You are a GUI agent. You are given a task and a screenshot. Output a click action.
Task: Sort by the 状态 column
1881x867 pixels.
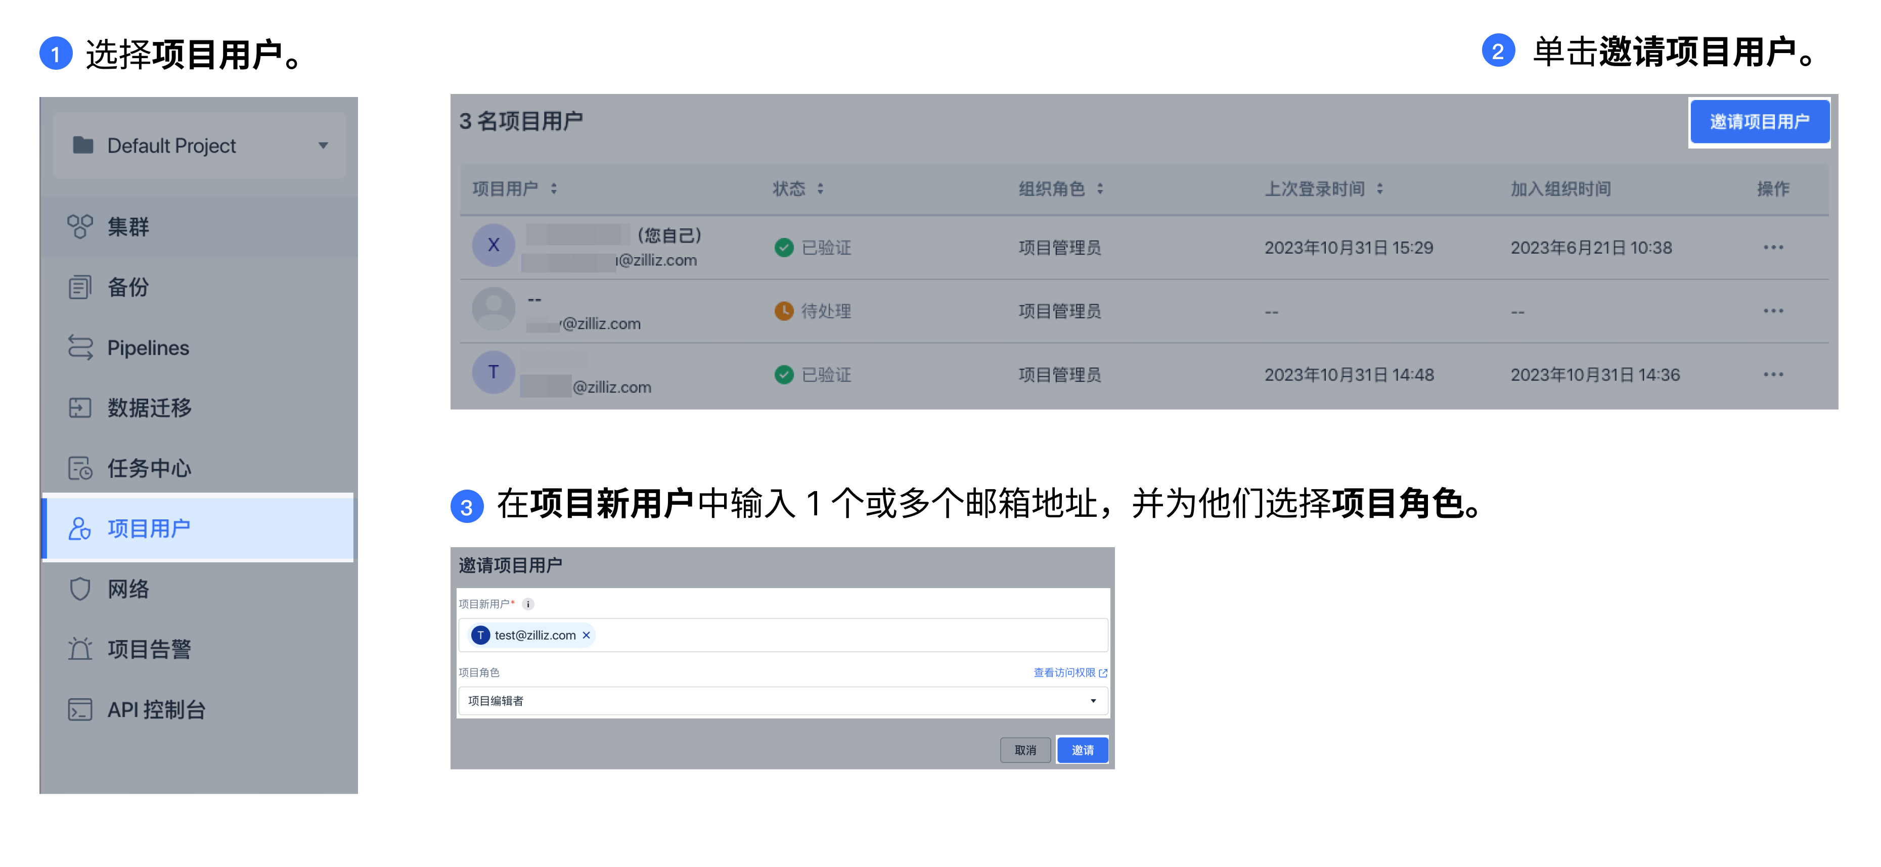pos(820,189)
